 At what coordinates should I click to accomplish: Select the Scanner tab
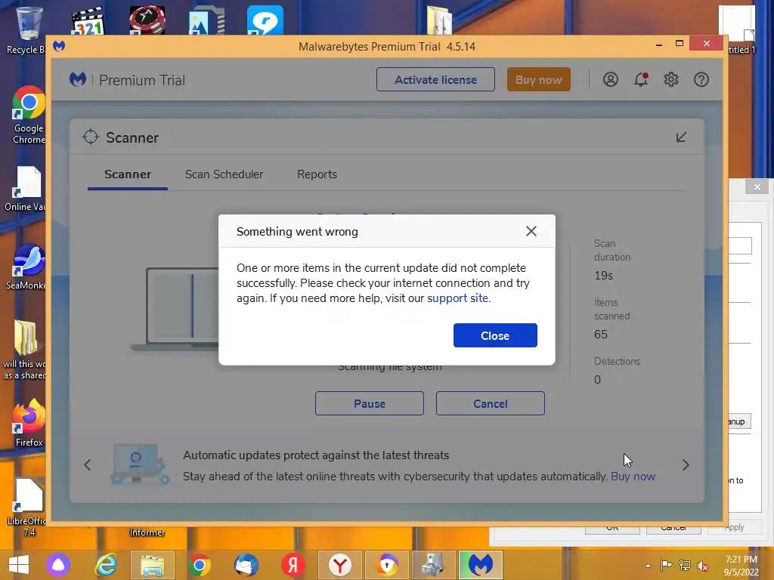point(128,174)
